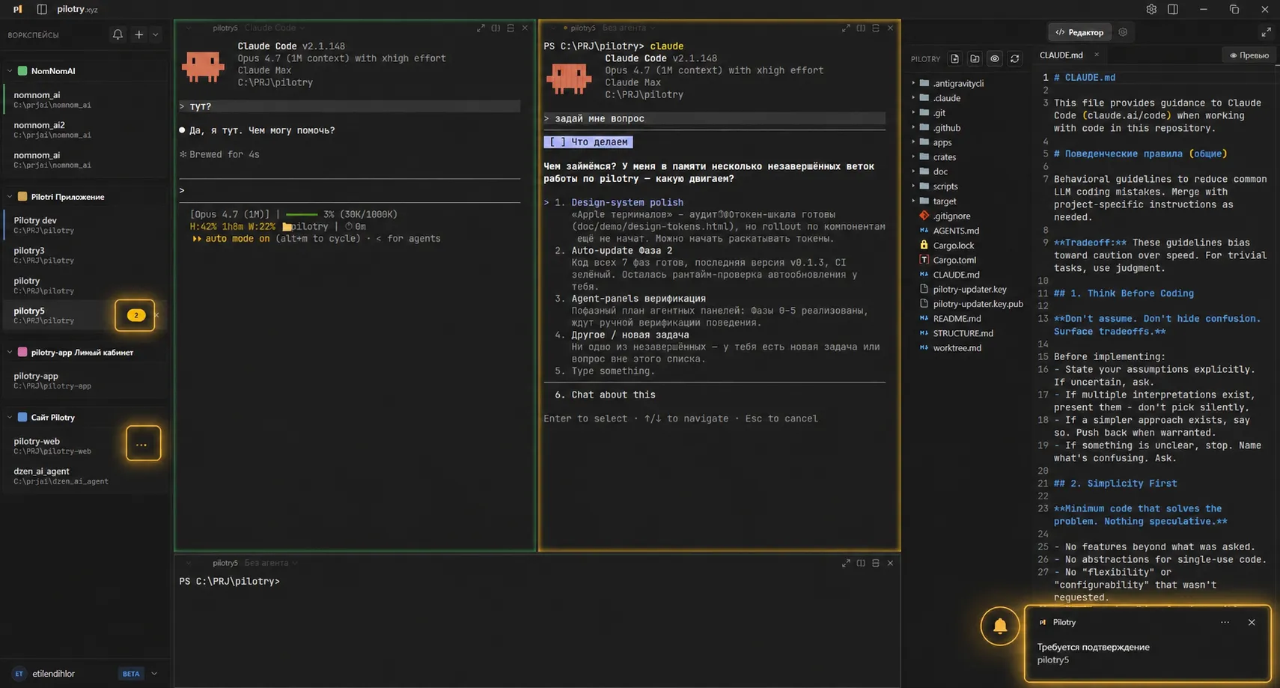The height and width of the screenshot is (688, 1280).
Task: Click the orange Pilotri Приложение color square
Action: point(22,197)
